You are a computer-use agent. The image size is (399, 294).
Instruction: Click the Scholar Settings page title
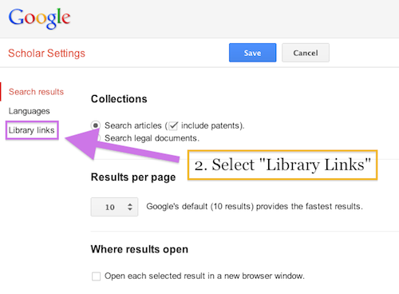point(46,53)
